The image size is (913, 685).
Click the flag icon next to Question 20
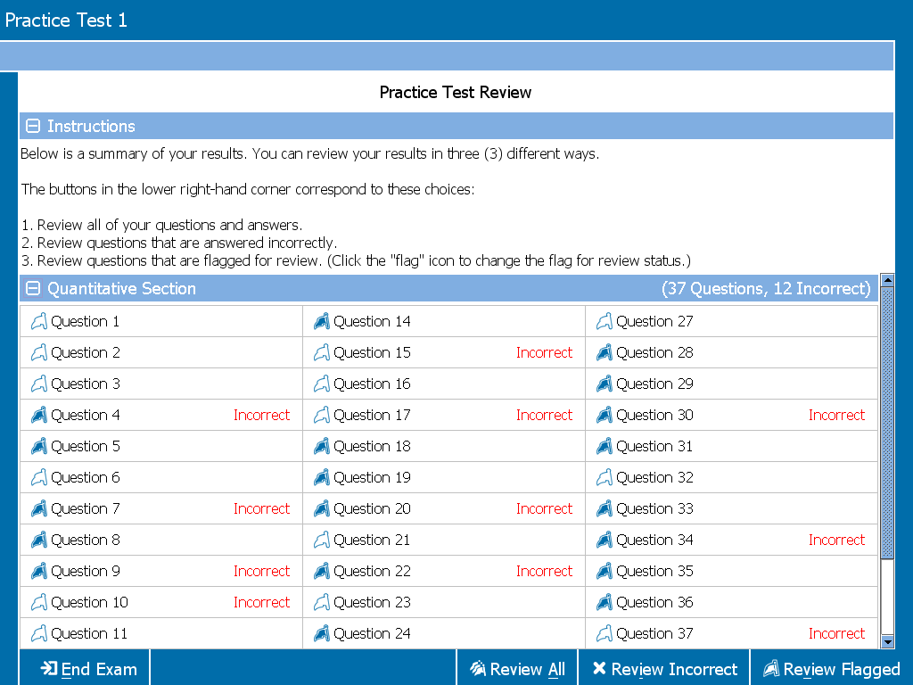321,508
